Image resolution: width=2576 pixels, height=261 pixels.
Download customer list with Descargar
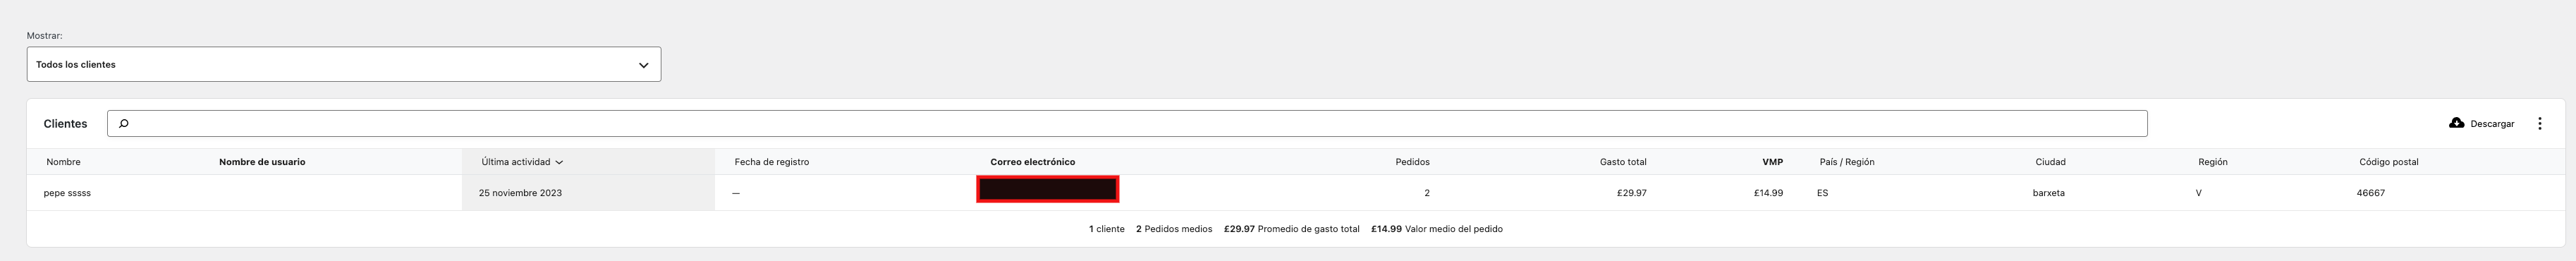click(2481, 124)
